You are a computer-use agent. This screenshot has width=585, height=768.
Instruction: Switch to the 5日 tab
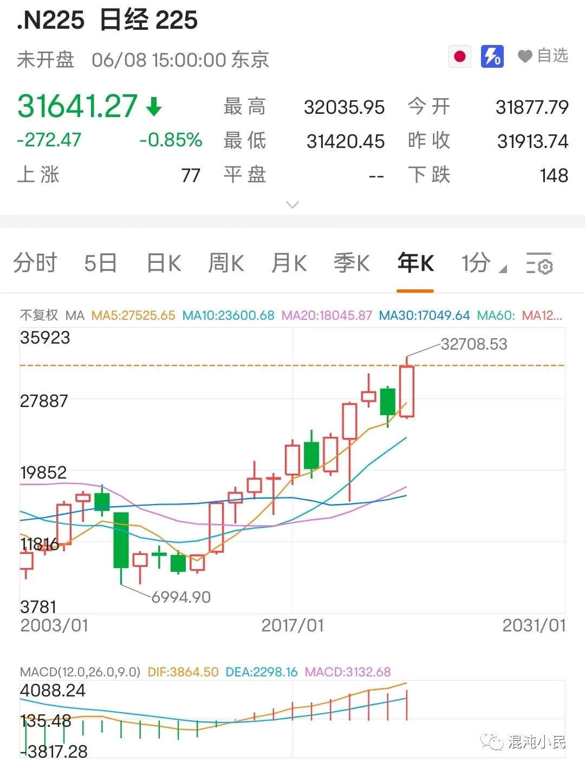[x=101, y=263]
